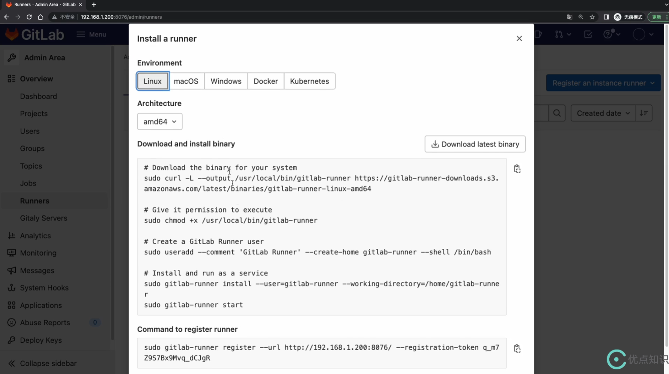Click the incognito mode indicator

coord(628,17)
